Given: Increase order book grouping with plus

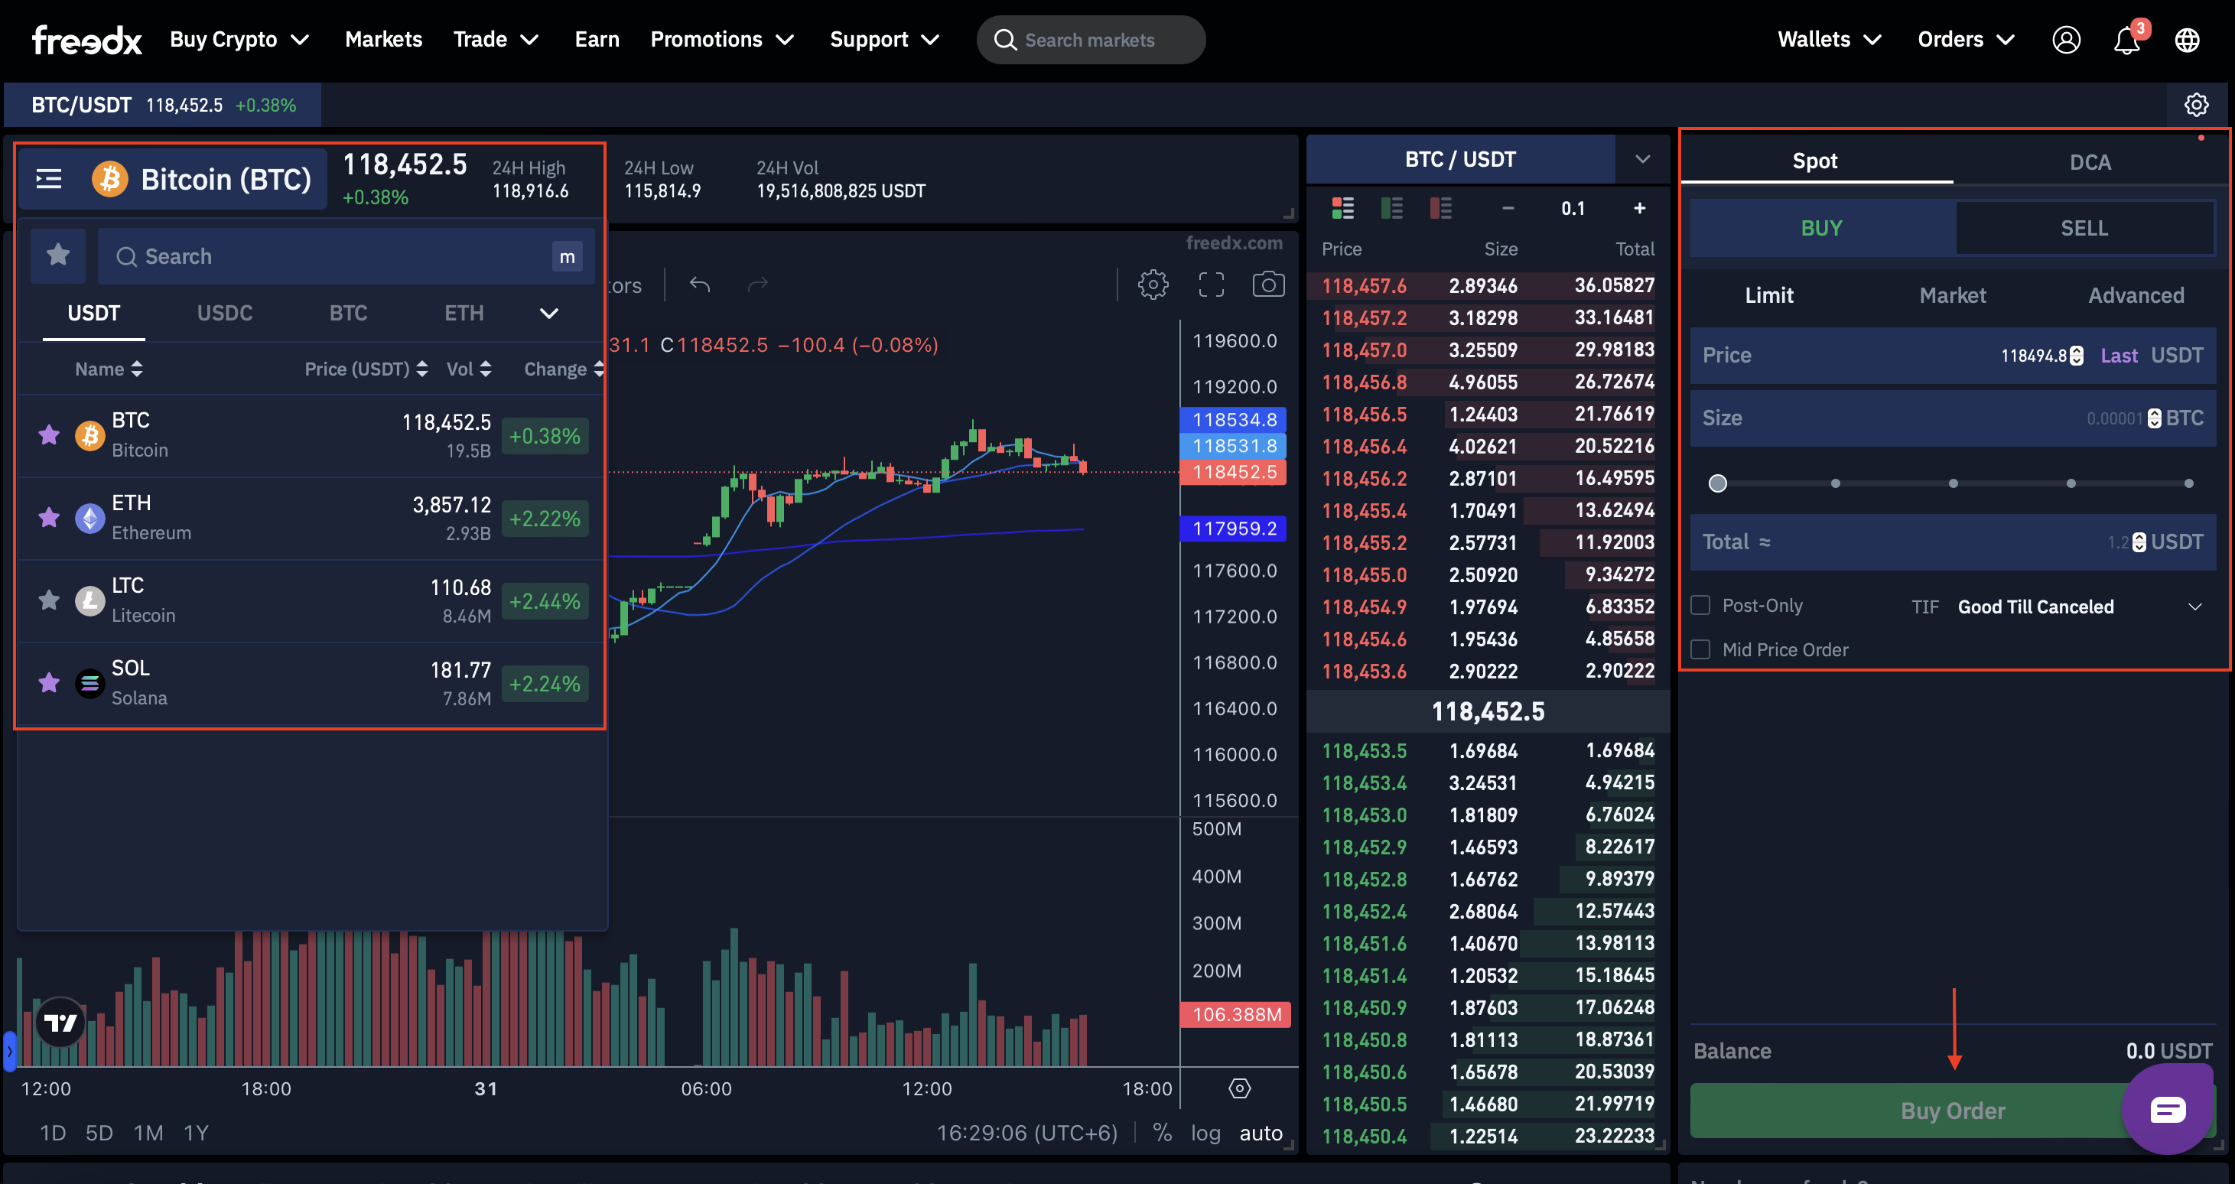Looking at the screenshot, I should point(1639,208).
